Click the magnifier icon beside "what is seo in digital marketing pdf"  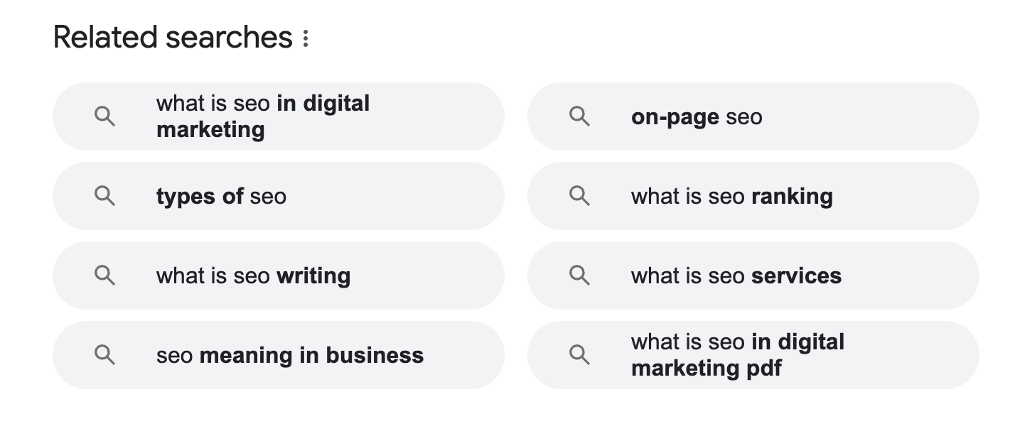tap(579, 355)
